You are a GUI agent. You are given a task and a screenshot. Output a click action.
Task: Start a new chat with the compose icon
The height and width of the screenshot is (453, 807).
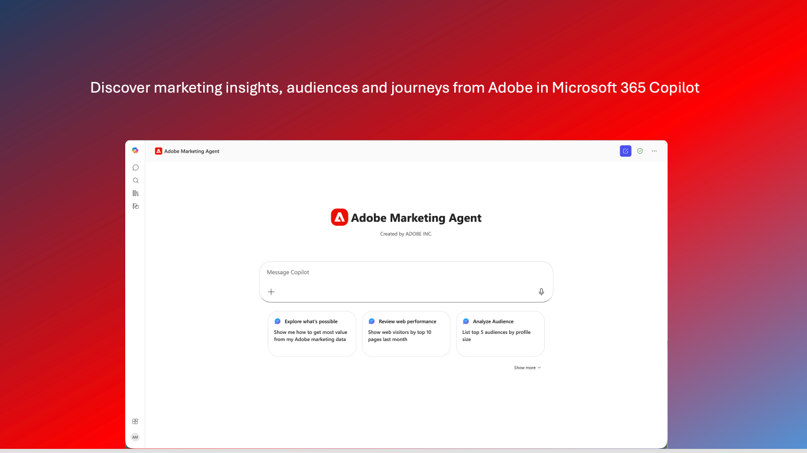626,151
